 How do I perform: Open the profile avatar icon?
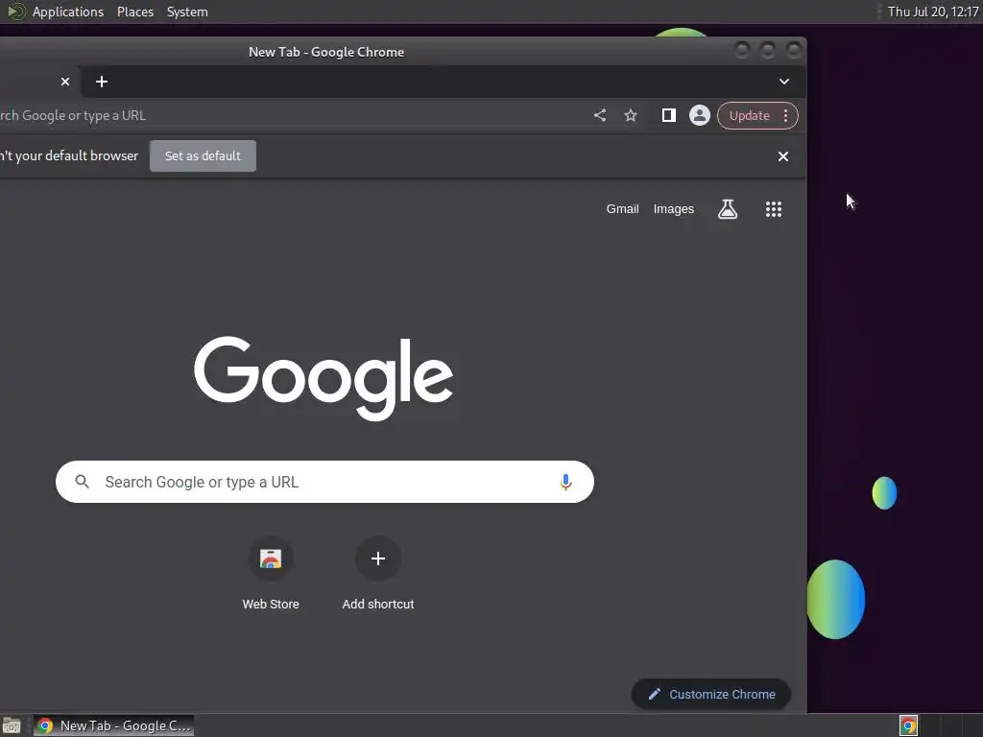[700, 115]
